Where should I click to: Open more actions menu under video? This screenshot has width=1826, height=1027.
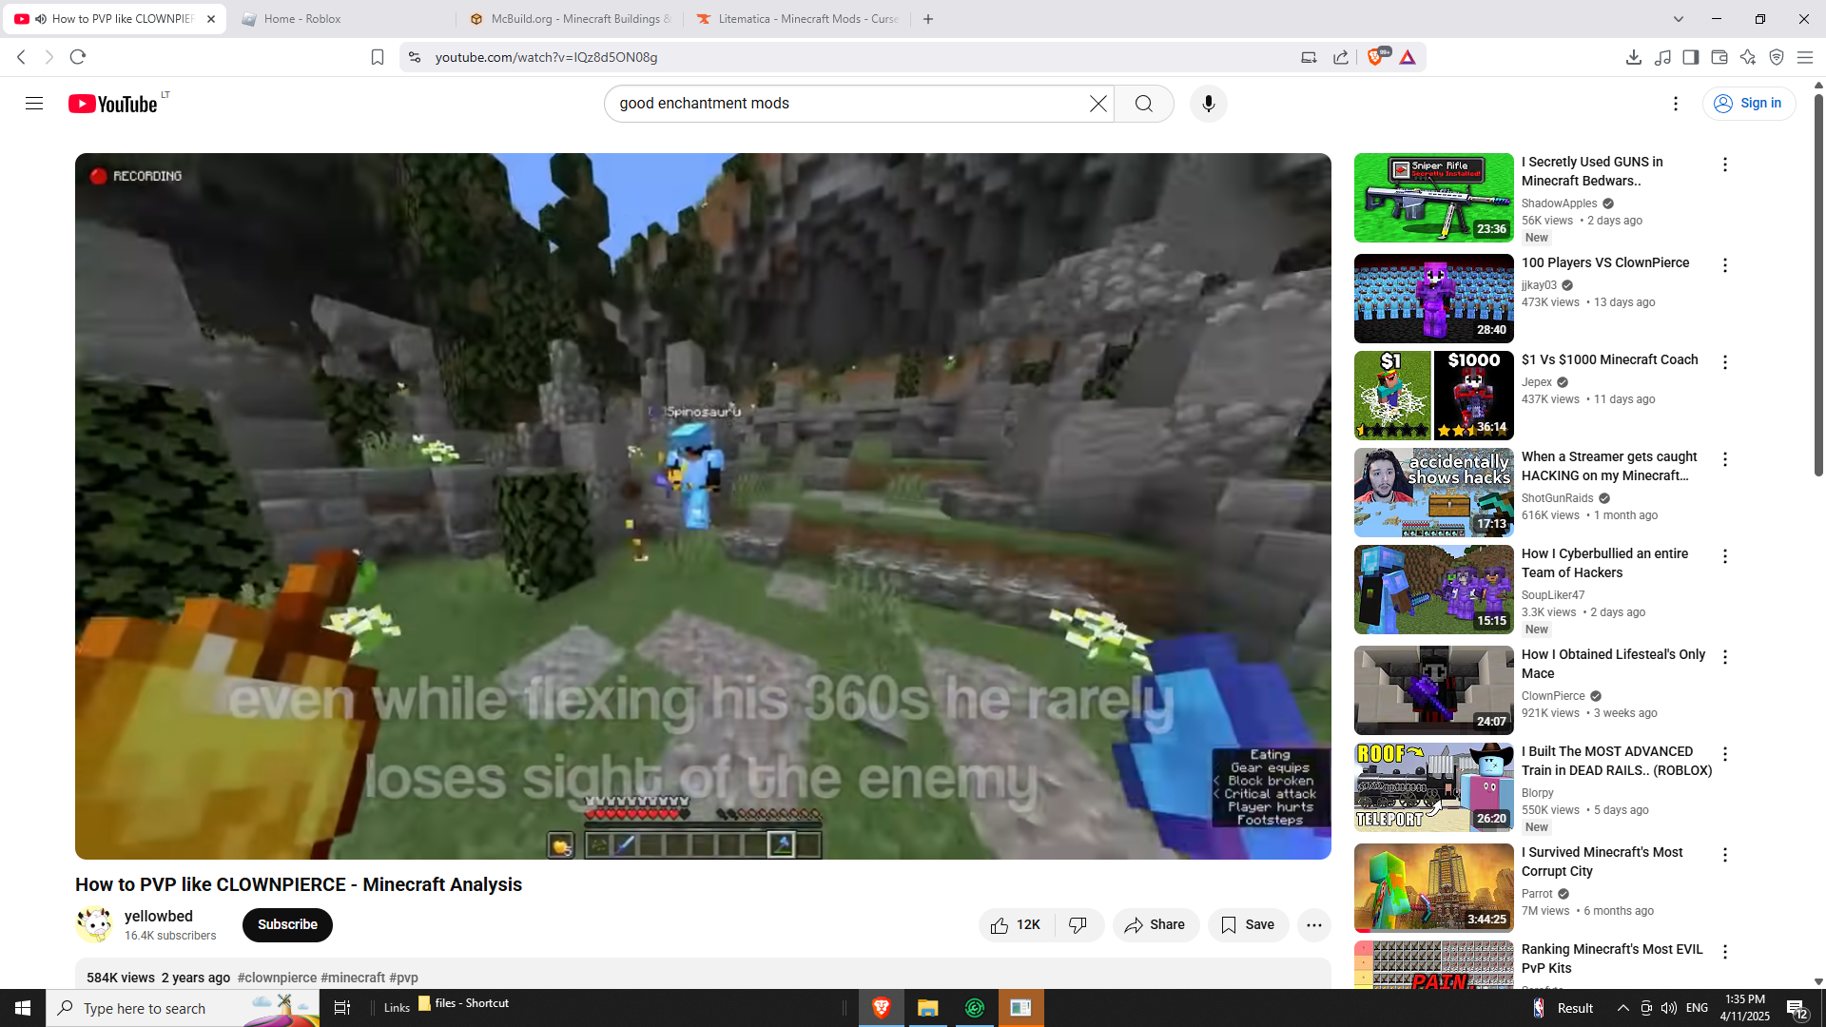point(1313,925)
